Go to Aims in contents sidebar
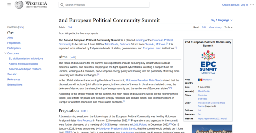Viewport: 256px width, 133px height. point(10,38)
